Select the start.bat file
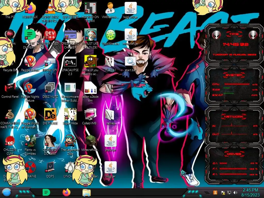This screenshot has height=198, width=264. pos(130,64)
